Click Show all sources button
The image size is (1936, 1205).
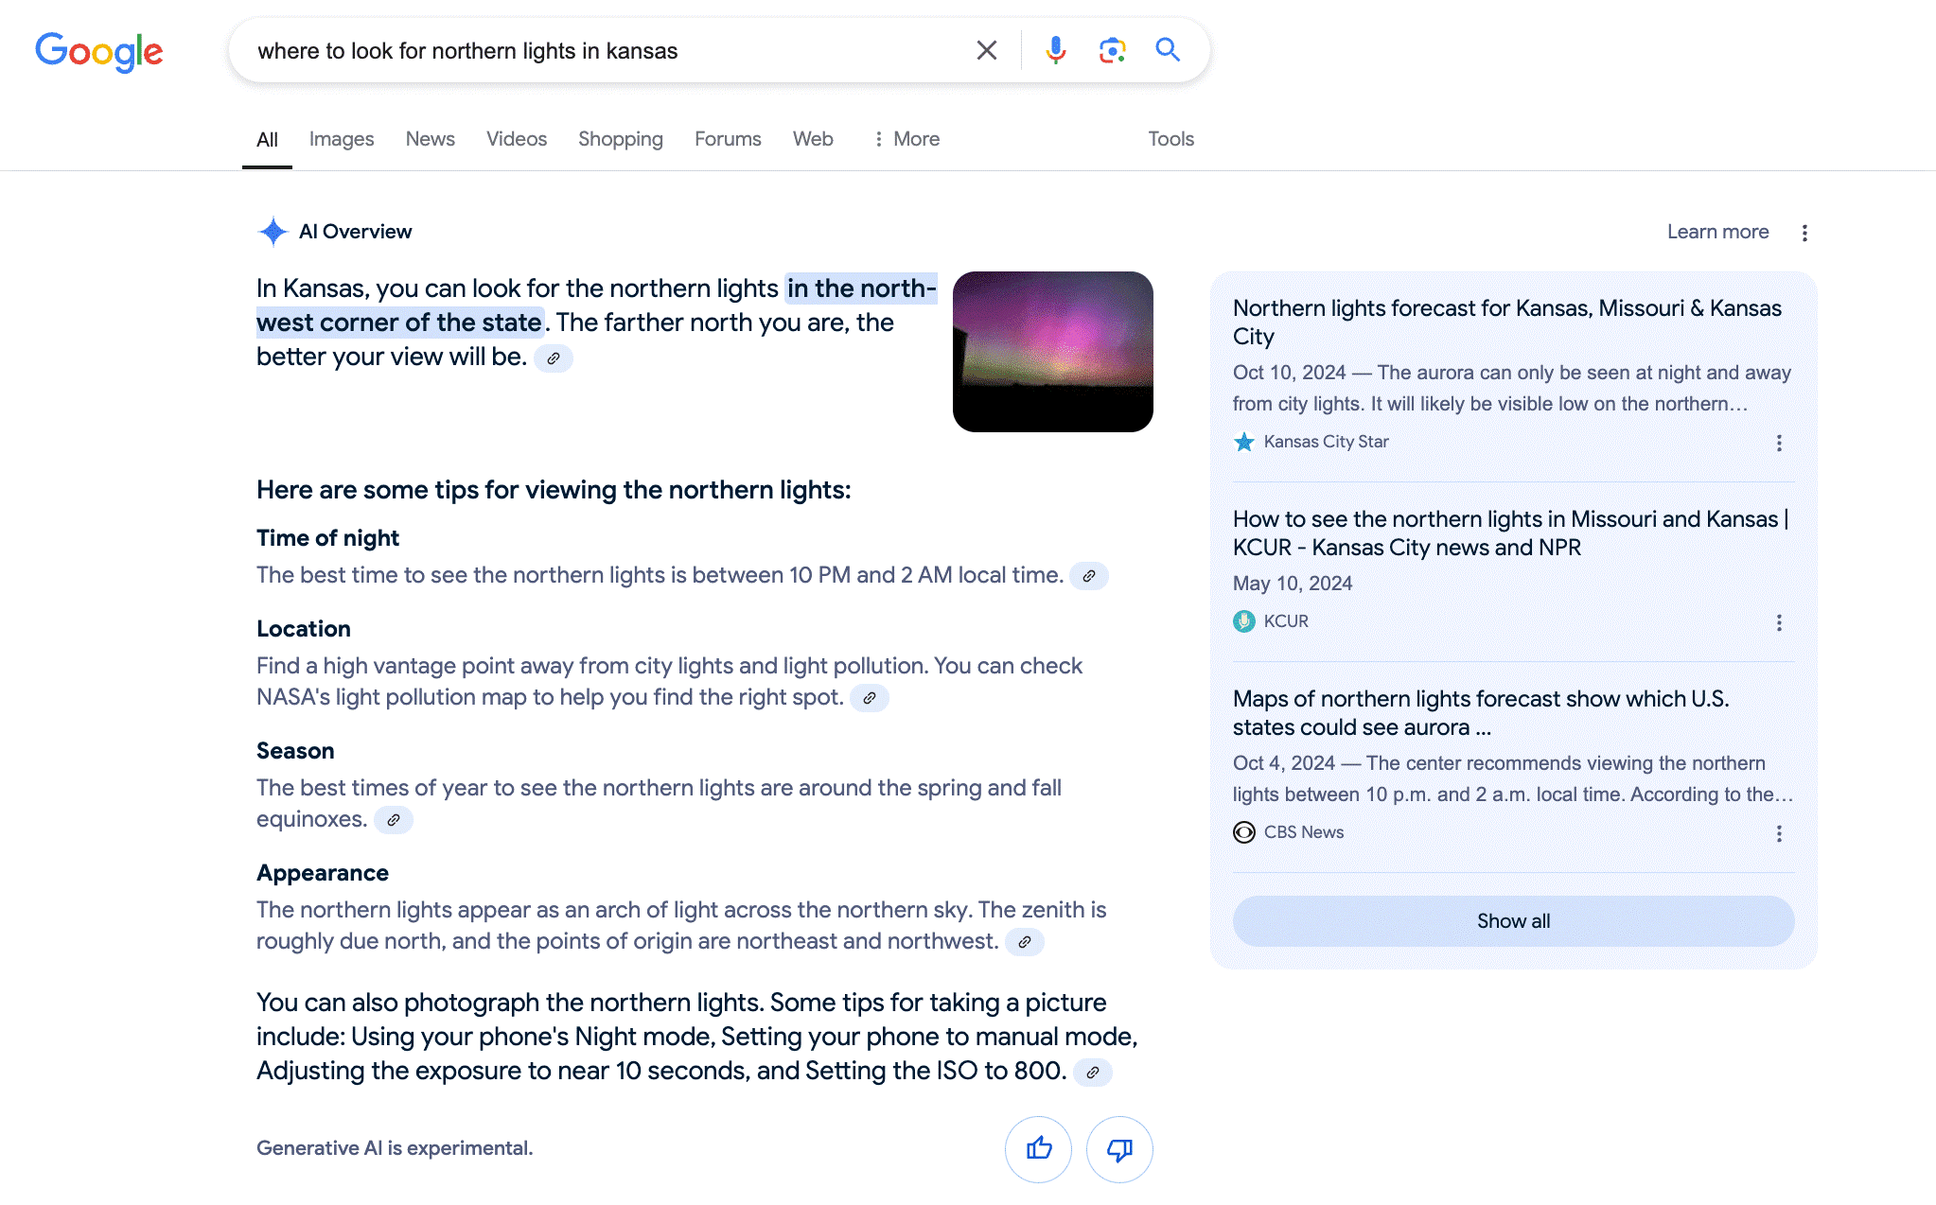click(1513, 921)
